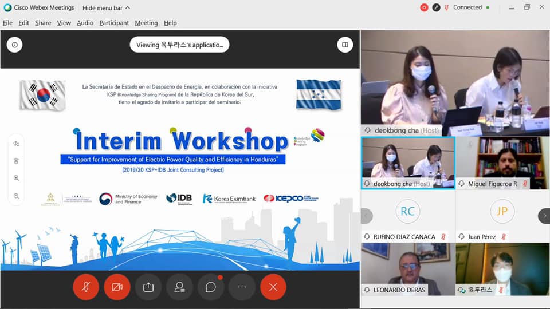Screen dimensions: 550x309
Task: Select RUFINO DIAZ CANACA tile
Action: (408, 216)
